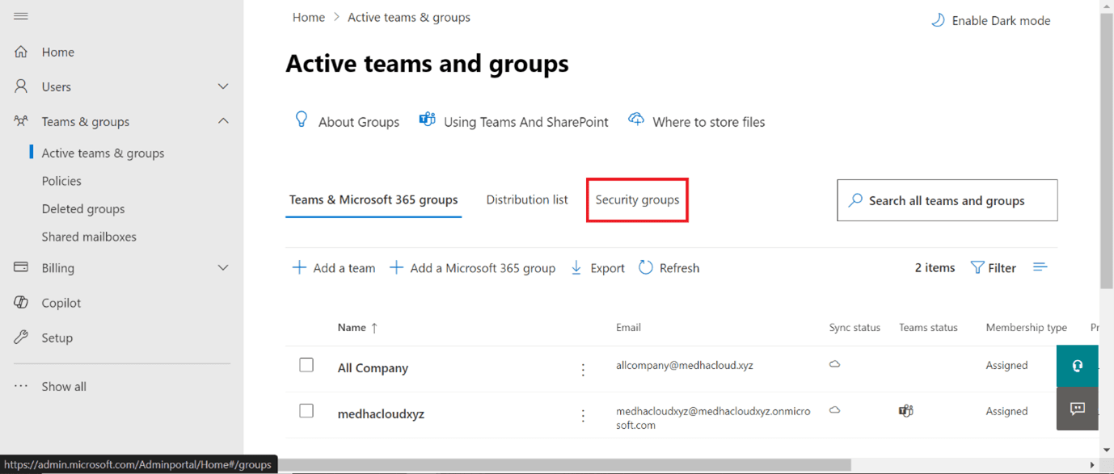
Task: Check the All Company row checkbox
Action: [306, 364]
